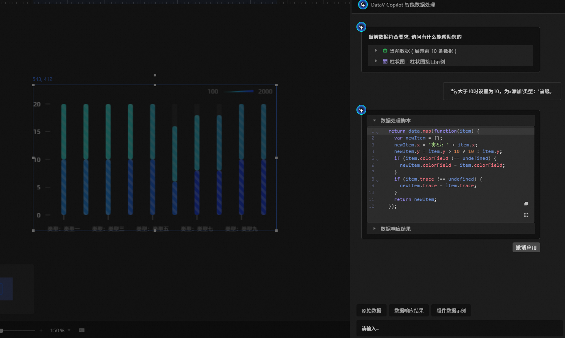The width and height of the screenshot is (565, 338).
Task: Open the code editor in fullscreen
Action: pyautogui.click(x=526, y=215)
